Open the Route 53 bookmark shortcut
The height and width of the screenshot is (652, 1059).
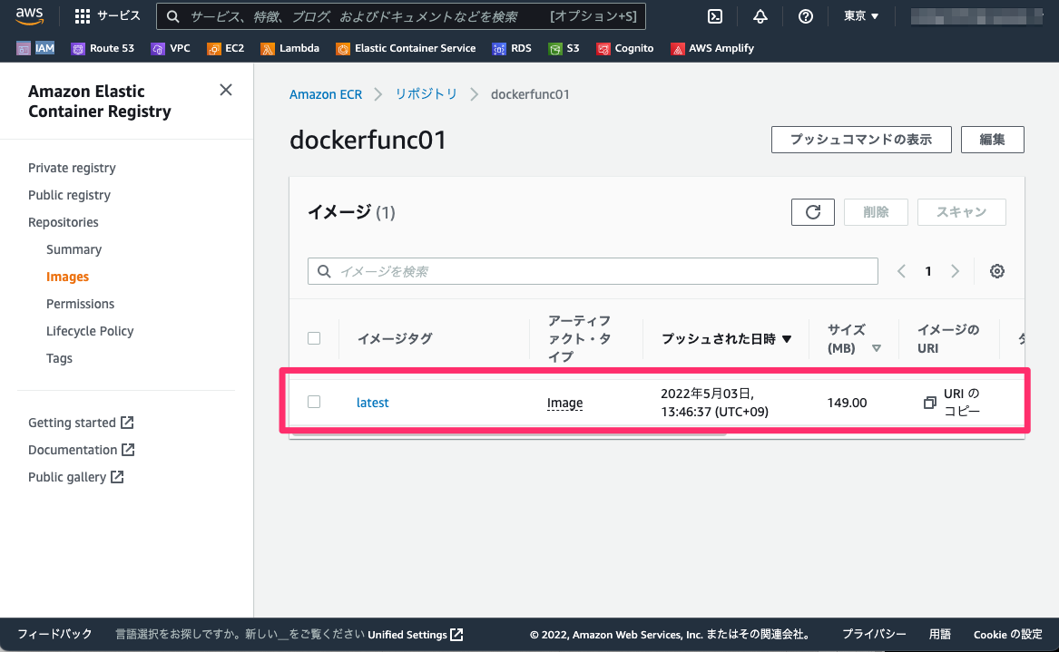[103, 49]
